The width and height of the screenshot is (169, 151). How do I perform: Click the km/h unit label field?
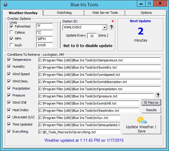[x=44, y=45]
